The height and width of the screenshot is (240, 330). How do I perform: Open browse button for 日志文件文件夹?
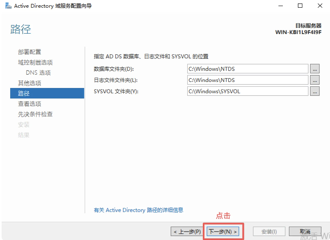tap(315, 80)
